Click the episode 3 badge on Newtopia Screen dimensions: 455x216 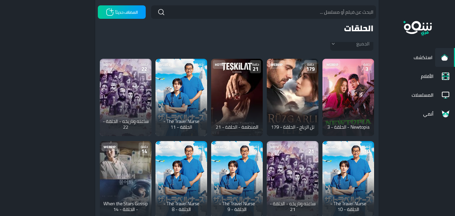pyautogui.click(x=367, y=67)
